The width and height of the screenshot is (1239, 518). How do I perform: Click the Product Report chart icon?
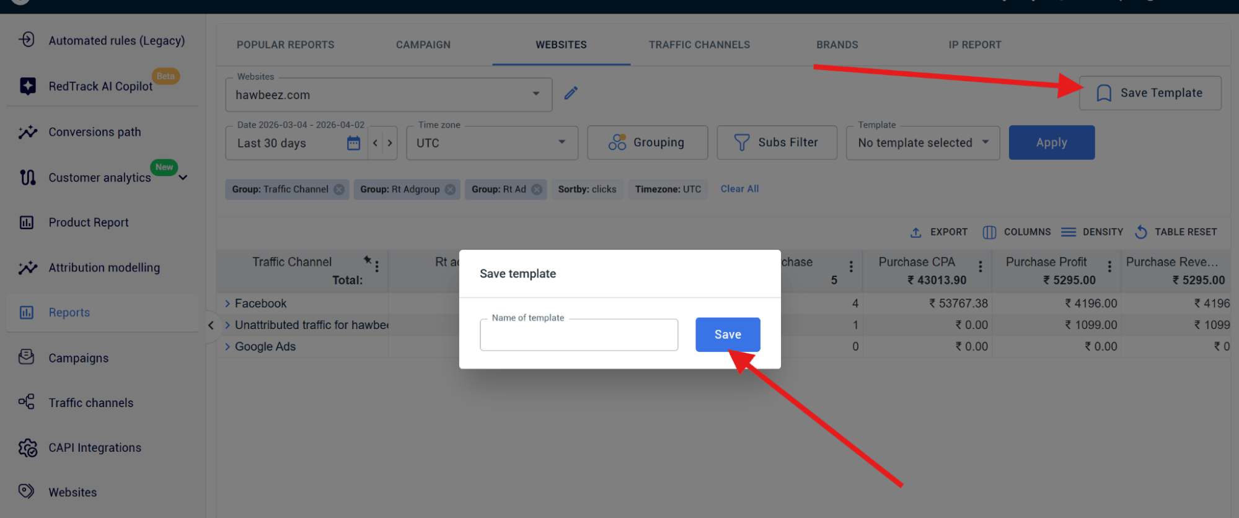pos(27,222)
